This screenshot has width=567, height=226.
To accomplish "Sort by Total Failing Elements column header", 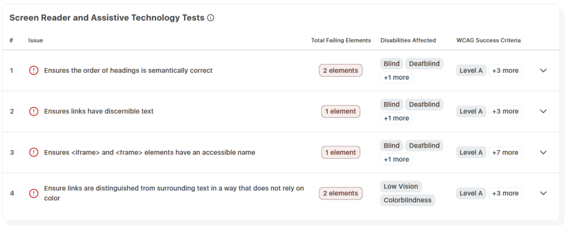I will click(x=341, y=40).
